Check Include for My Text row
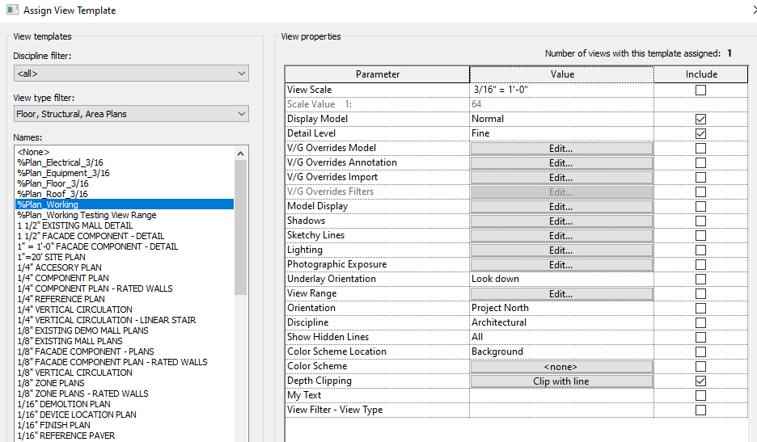757x442 pixels. click(700, 395)
